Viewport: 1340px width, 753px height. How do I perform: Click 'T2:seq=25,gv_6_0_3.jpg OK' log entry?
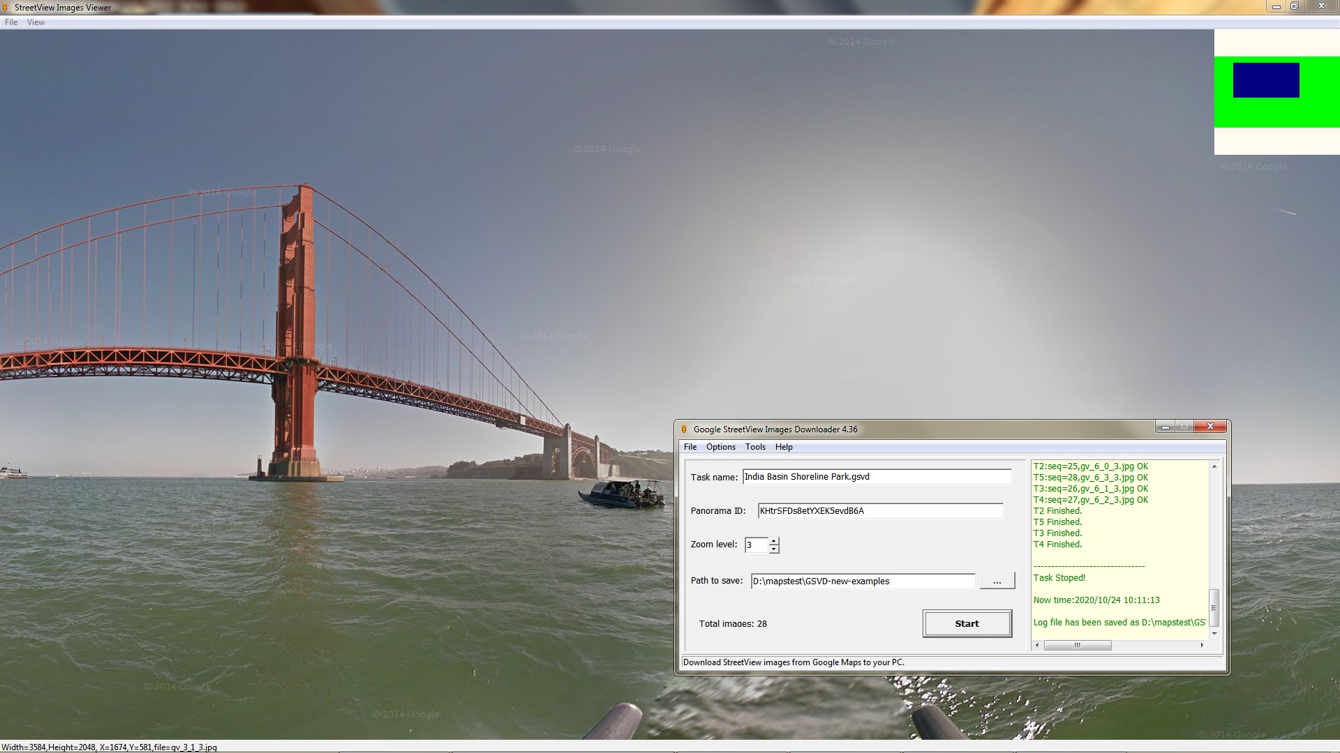click(x=1090, y=466)
